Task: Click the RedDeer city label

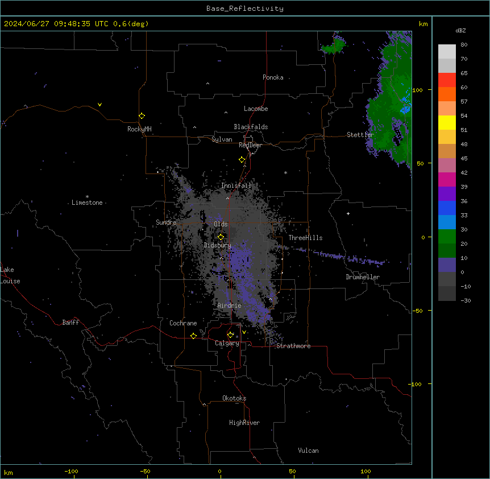Action: click(250, 145)
